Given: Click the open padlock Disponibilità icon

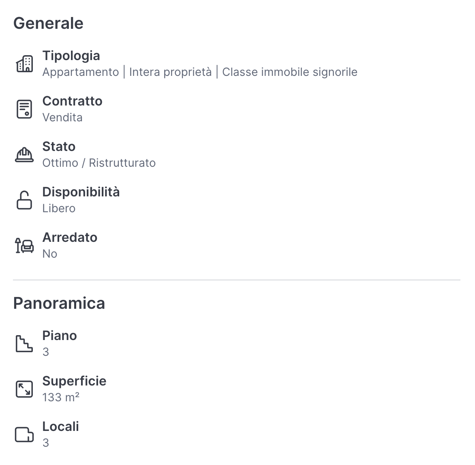Looking at the screenshot, I should click(x=24, y=200).
